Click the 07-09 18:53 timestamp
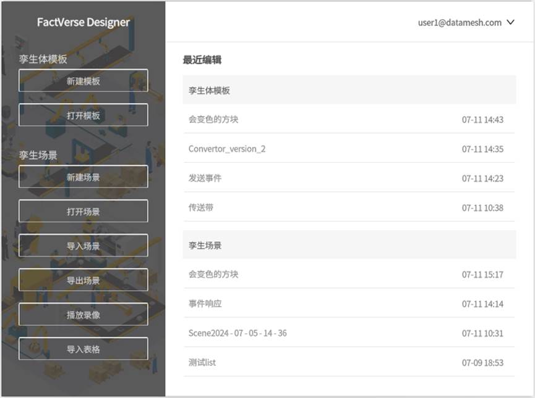The image size is (535, 398). 482,363
